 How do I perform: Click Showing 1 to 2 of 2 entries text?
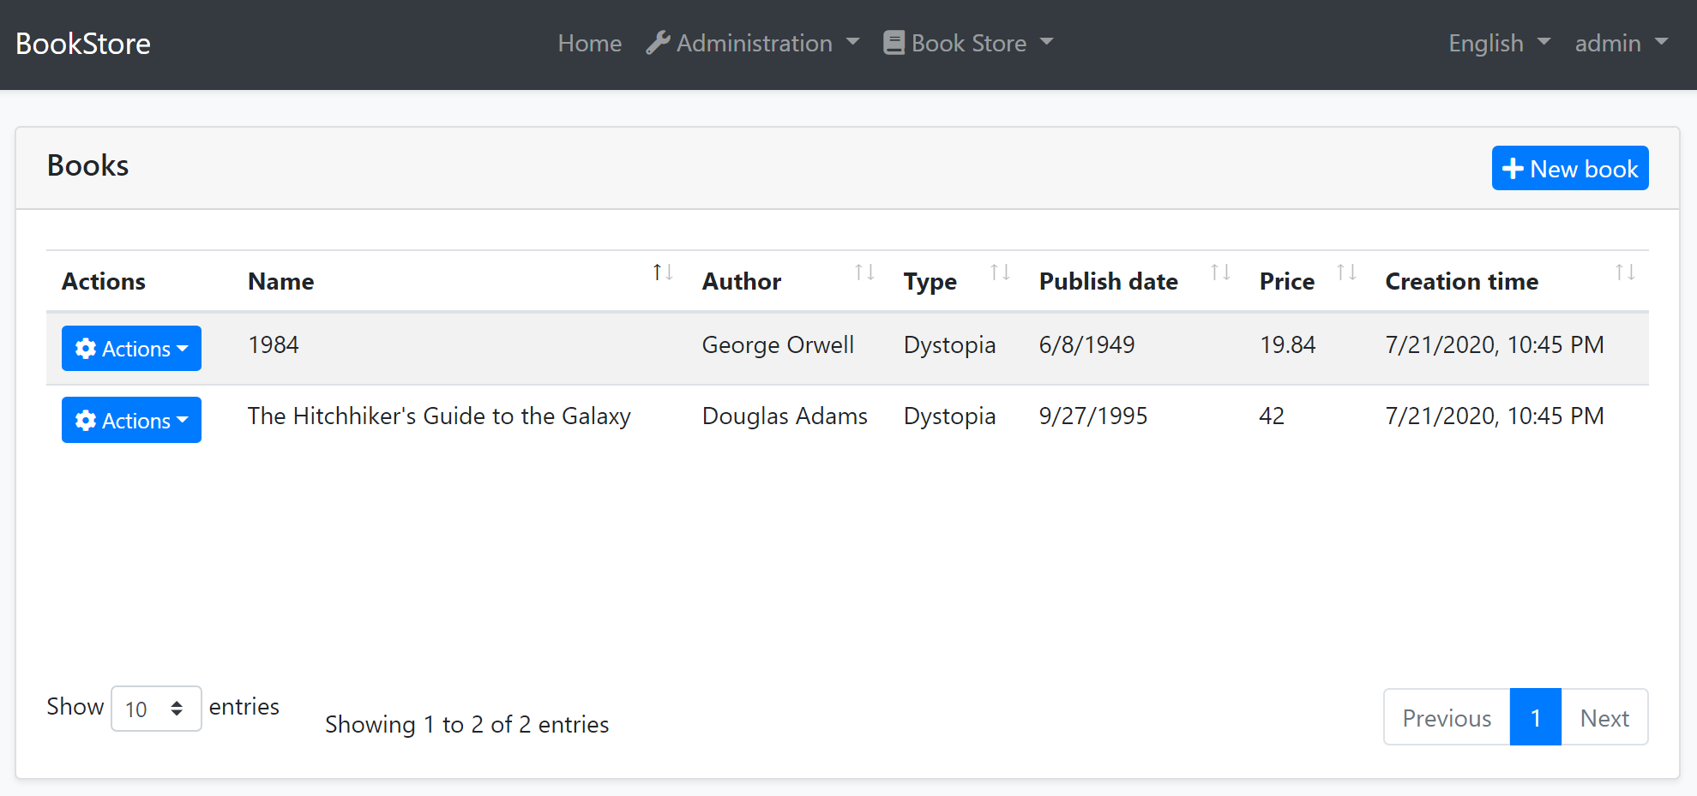point(466,725)
